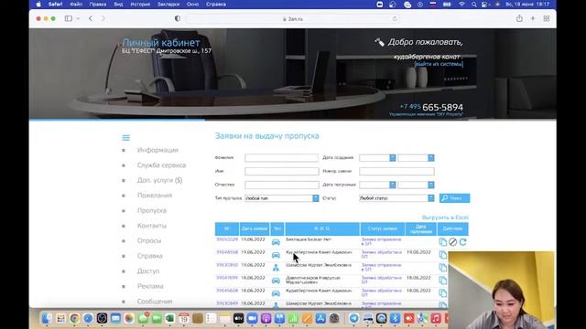Open the История menu
586x329 pixels.
click(x=140, y=5)
